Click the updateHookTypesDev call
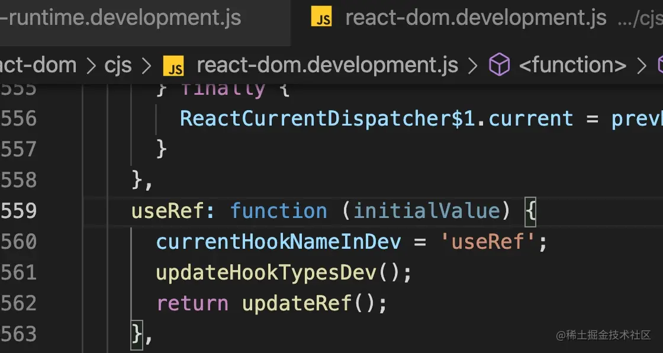Viewport: 663px width, 353px height. (266, 273)
